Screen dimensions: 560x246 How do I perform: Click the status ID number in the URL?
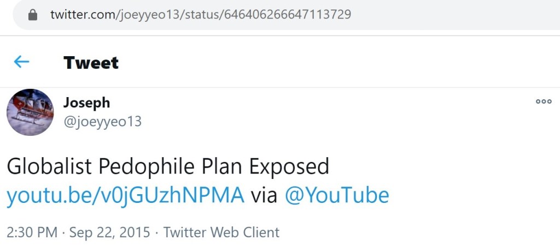pyautogui.click(x=287, y=15)
